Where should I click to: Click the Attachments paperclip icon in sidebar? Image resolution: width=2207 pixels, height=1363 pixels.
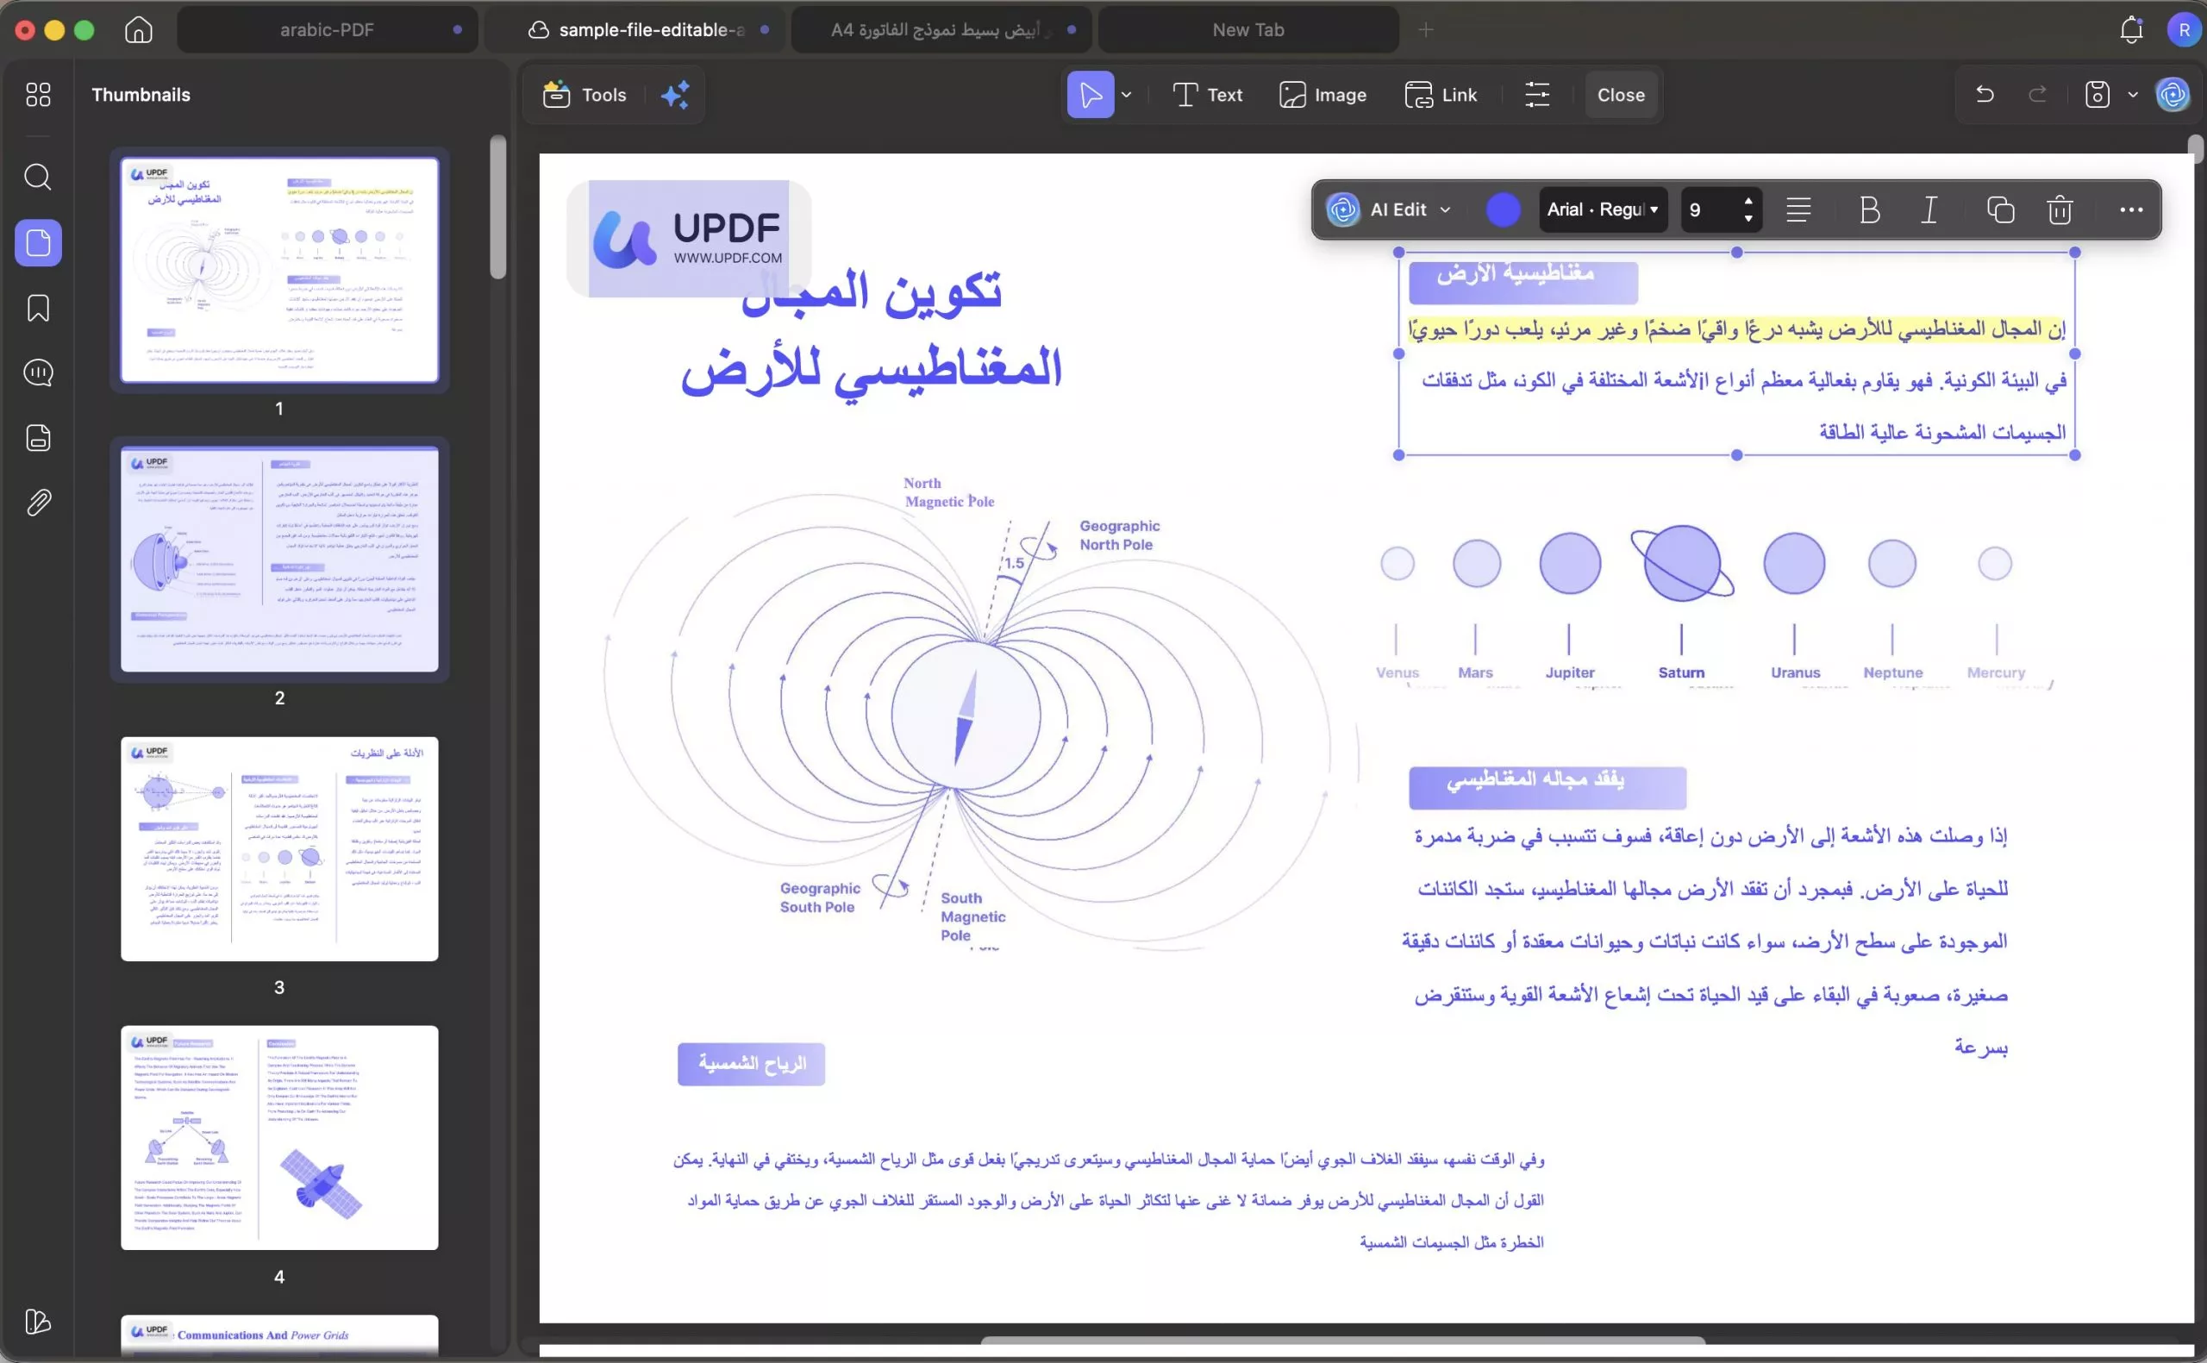coord(38,502)
